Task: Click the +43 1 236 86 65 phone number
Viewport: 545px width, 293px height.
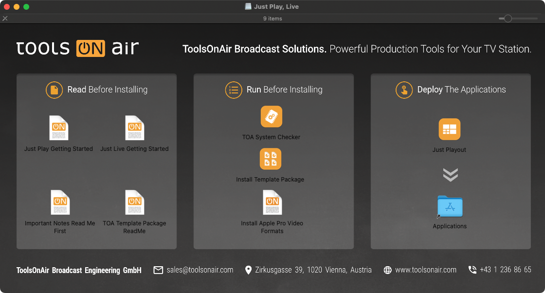Action: [506, 270]
